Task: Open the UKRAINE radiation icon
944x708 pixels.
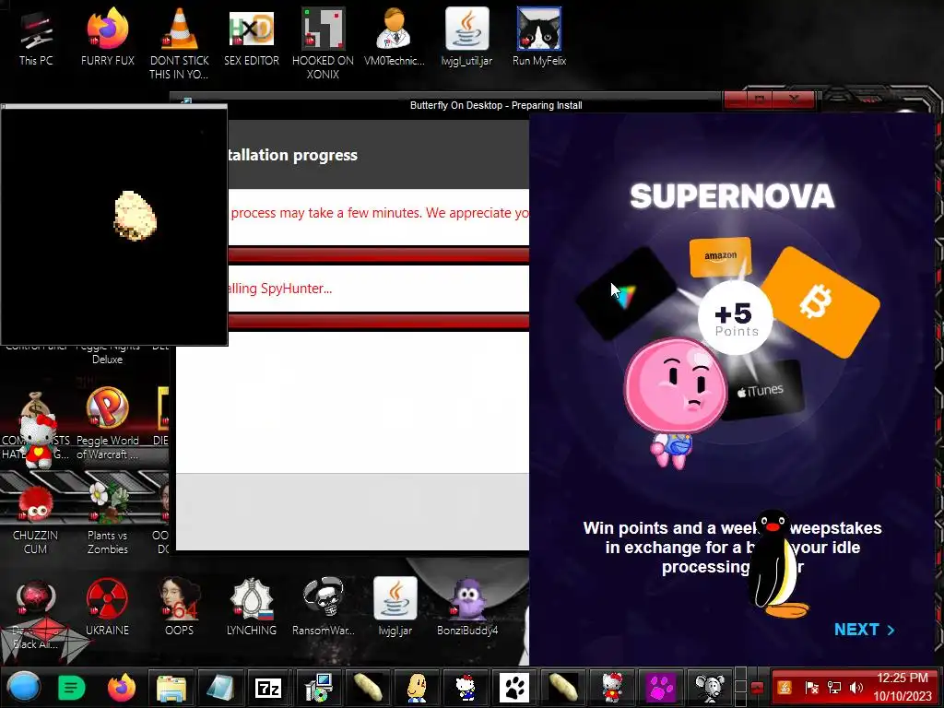Action: click(107, 607)
